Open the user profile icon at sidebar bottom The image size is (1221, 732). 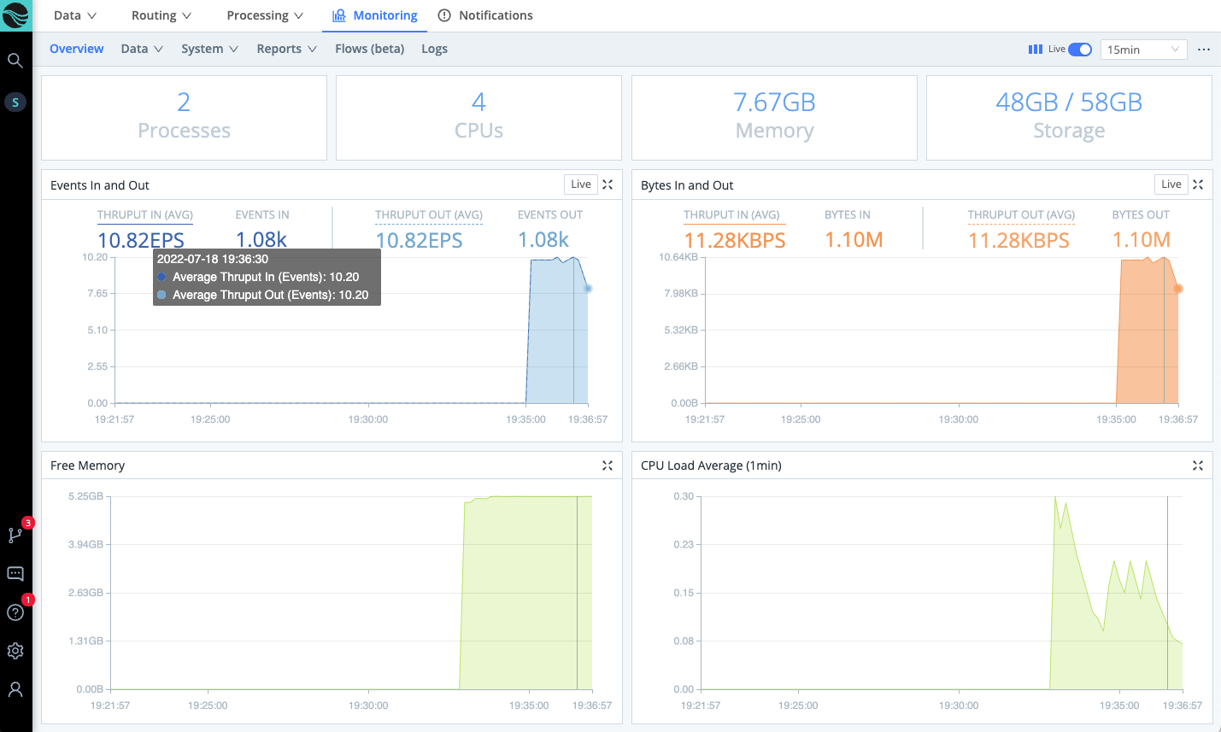tap(15, 688)
